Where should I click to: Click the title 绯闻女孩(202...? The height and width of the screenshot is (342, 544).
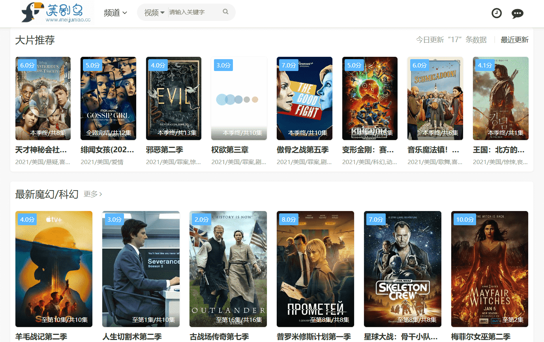[x=107, y=150]
